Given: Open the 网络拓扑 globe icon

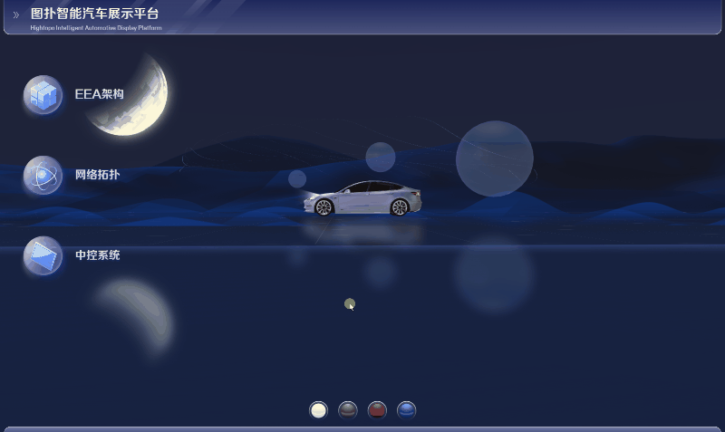Looking at the screenshot, I should [43, 175].
